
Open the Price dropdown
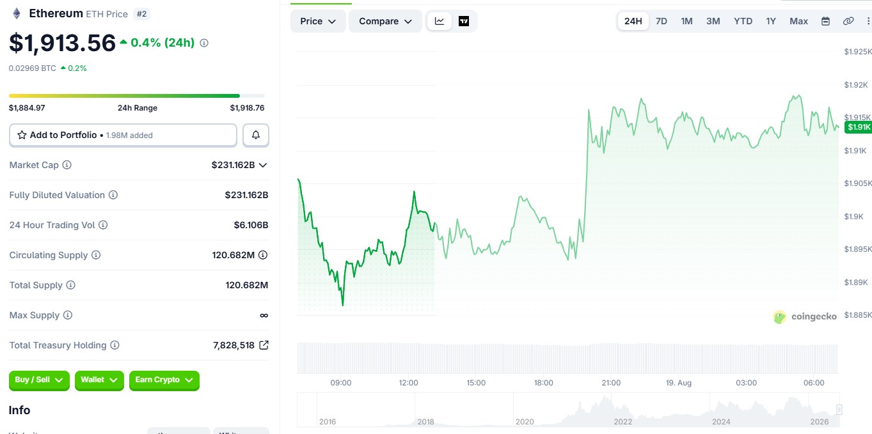pos(318,21)
